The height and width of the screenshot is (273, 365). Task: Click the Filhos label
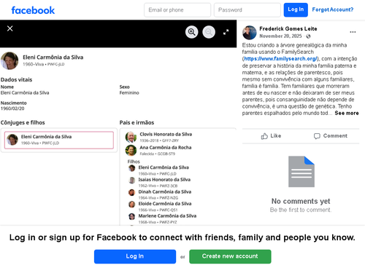[134, 162]
